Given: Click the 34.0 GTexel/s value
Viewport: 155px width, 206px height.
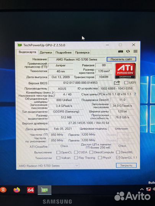Looking at the screenshot, I should coord(122,106).
